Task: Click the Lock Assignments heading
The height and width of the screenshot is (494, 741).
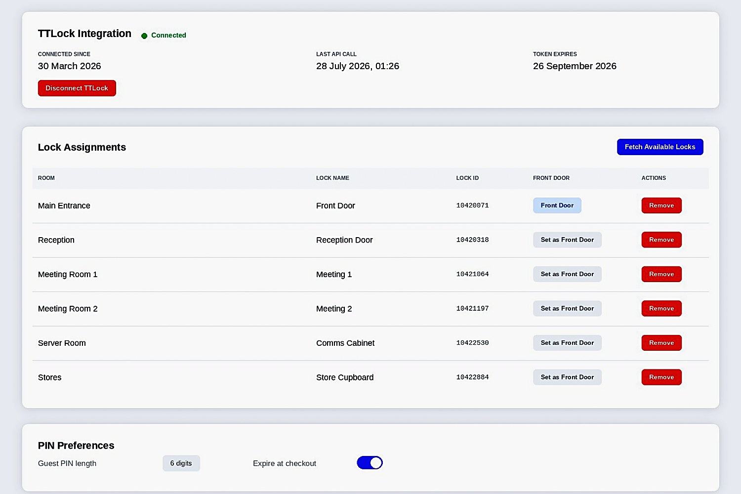Action: [82, 147]
